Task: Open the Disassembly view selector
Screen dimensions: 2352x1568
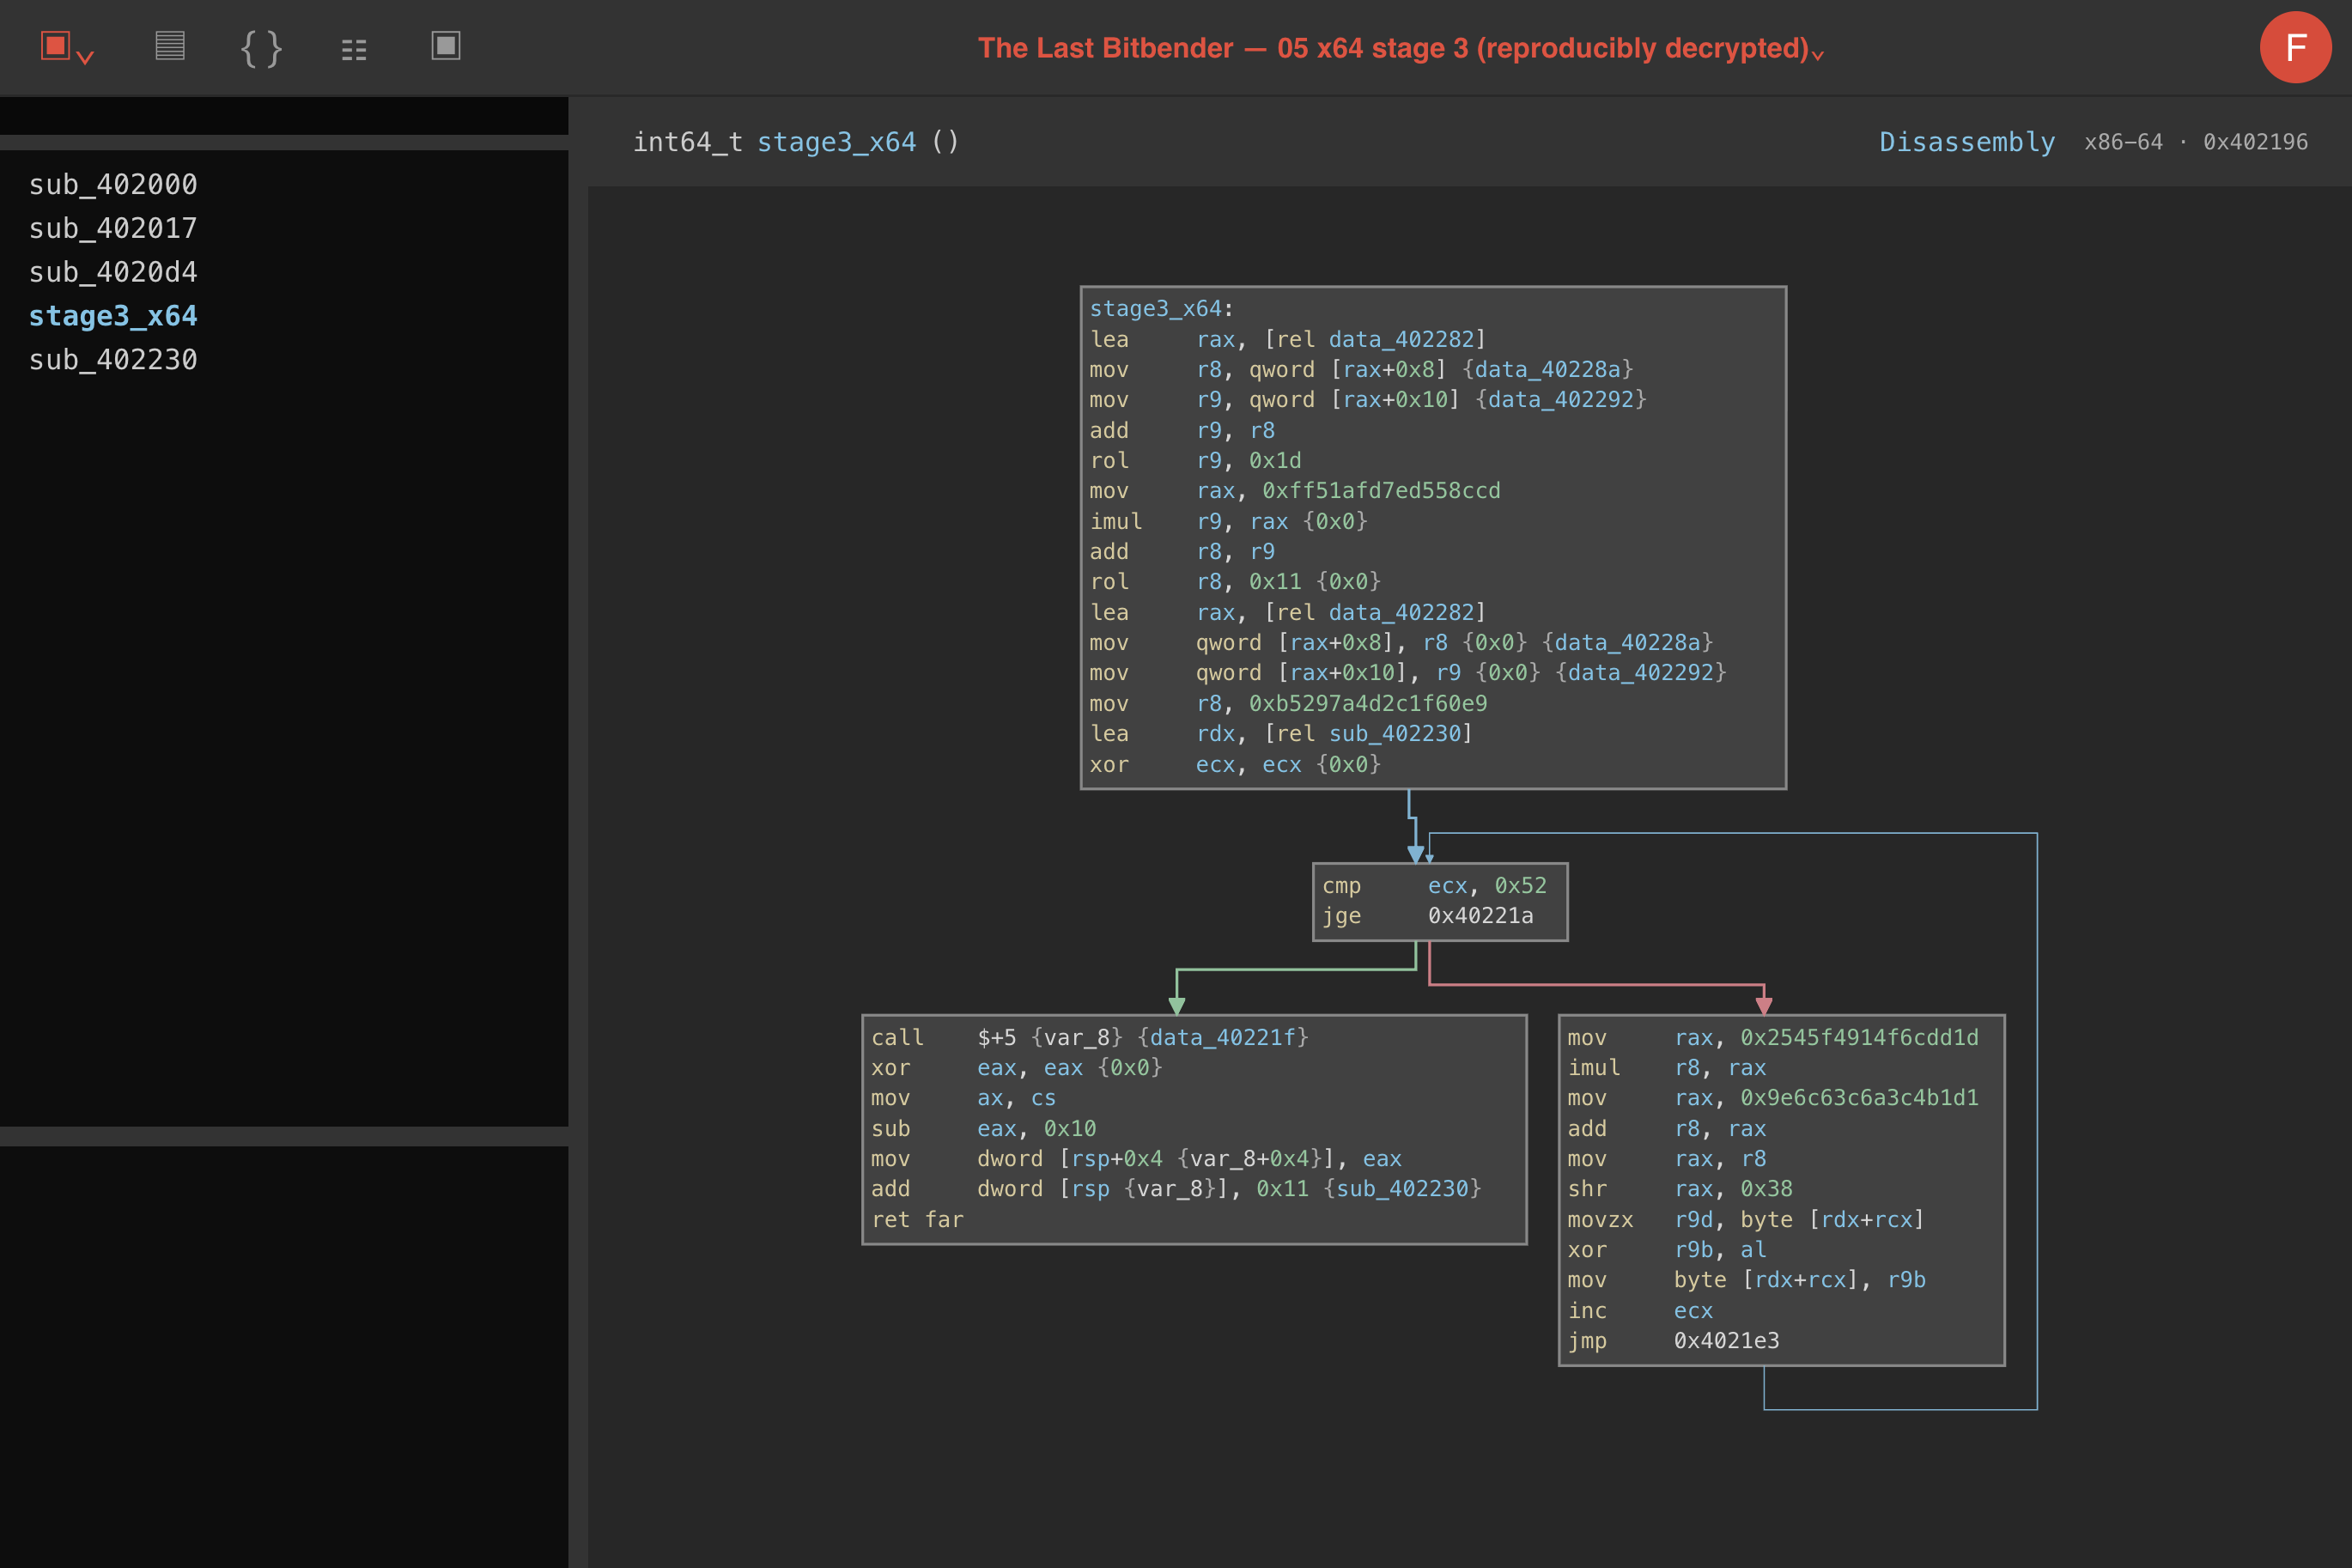Action: 1967,142
